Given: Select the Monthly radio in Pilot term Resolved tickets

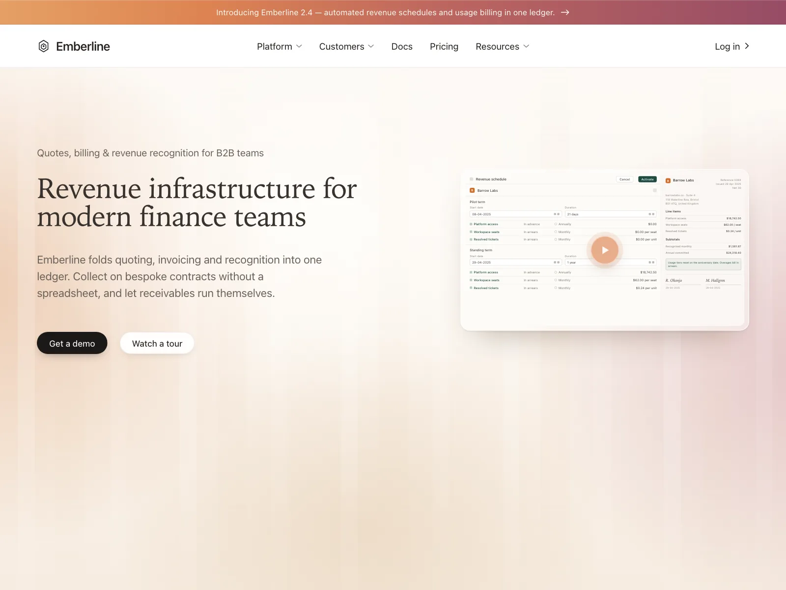Looking at the screenshot, I should pos(556,239).
